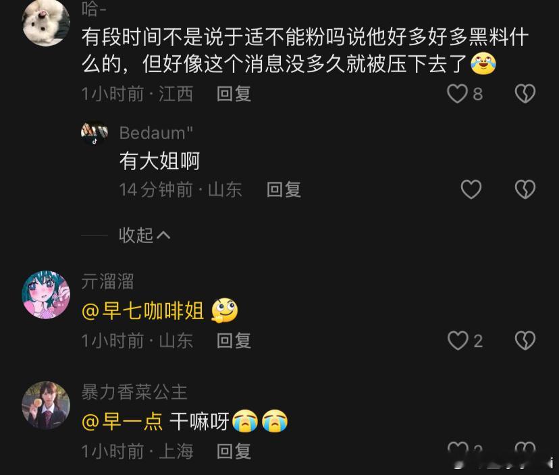
Task: Open 哈- white dog avatar profile
Action: (46, 22)
